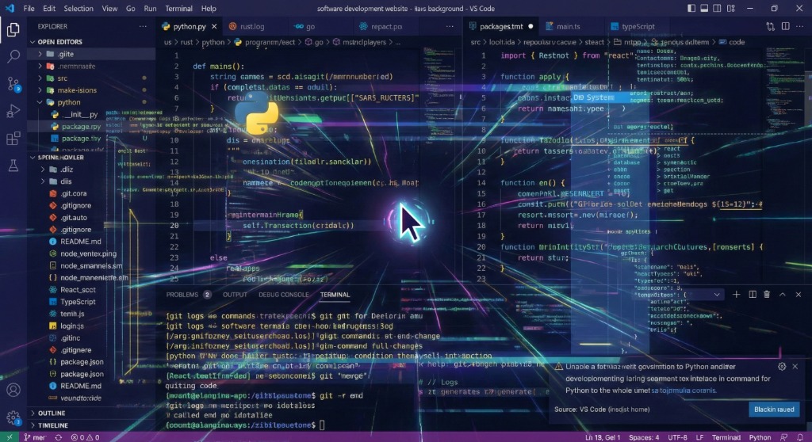
Task: Create a new terminal with plus icon
Action: (737, 295)
